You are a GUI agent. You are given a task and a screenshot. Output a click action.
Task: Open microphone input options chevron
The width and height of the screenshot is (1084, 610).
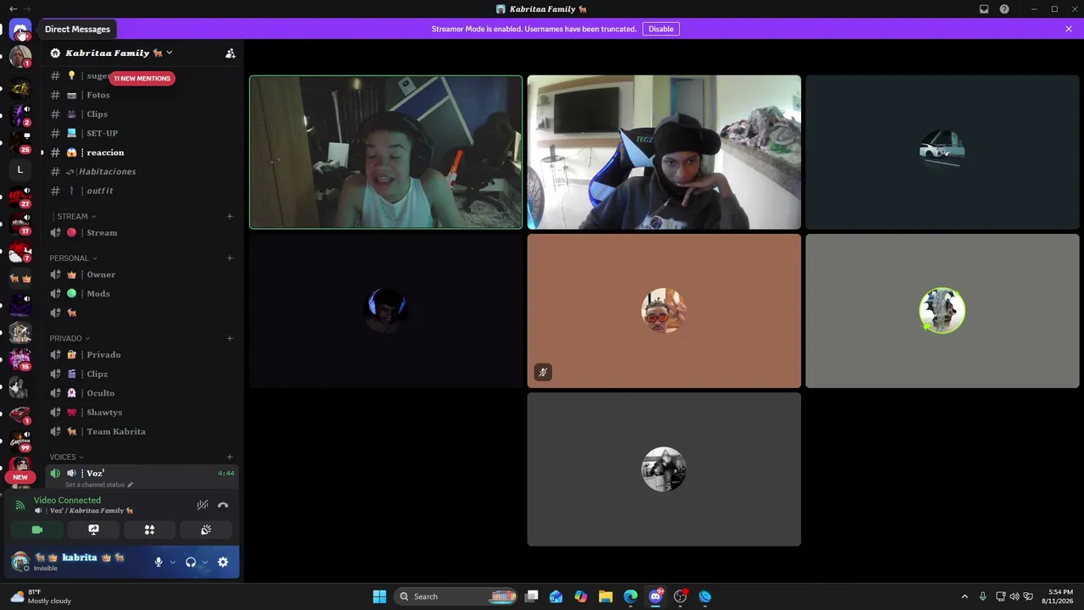click(x=173, y=562)
